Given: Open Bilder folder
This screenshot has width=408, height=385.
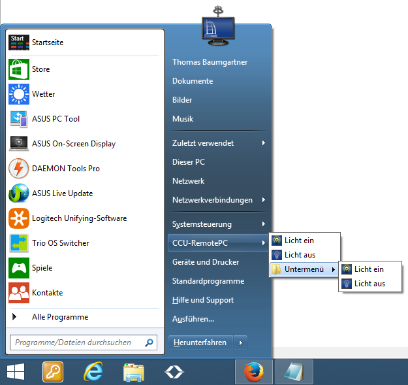Looking at the screenshot, I should pos(182,100).
